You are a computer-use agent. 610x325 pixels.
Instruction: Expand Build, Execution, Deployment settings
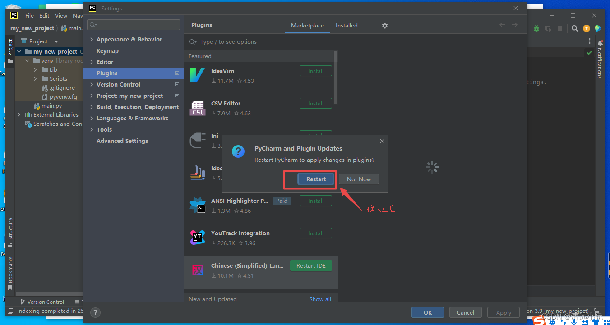coord(92,107)
